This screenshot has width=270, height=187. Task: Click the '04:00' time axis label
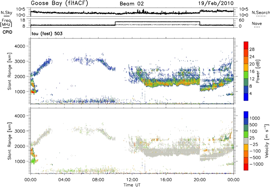(64, 180)
